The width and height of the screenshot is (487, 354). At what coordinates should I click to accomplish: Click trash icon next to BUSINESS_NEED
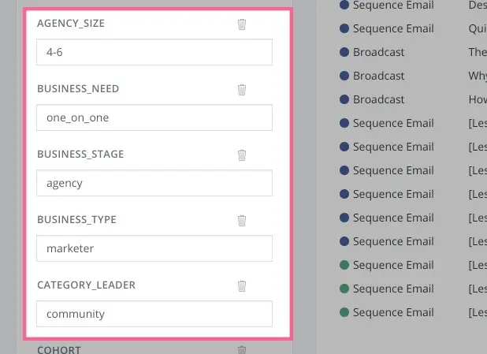(242, 90)
